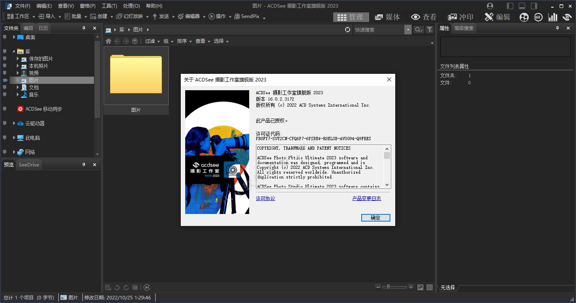Click zoom in plus thumbnail icon
This screenshot has width=576, height=303.
(x=411, y=287)
